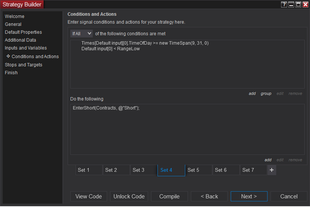
Task: Add a new condition set tab
Action: coord(272,170)
